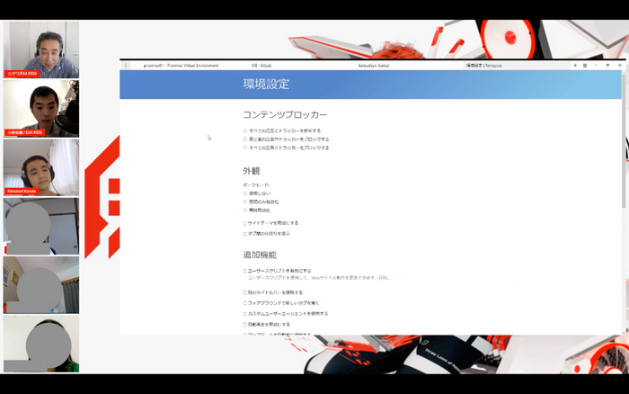Enable 'フォアグラウンドで新しいタブを開く' checkbox
Image resolution: width=629 pixels, height=394 pixels.
[x=244, y=303]
